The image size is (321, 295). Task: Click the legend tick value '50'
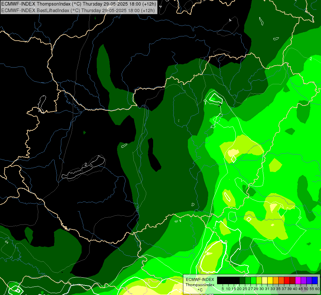point(306,289)
